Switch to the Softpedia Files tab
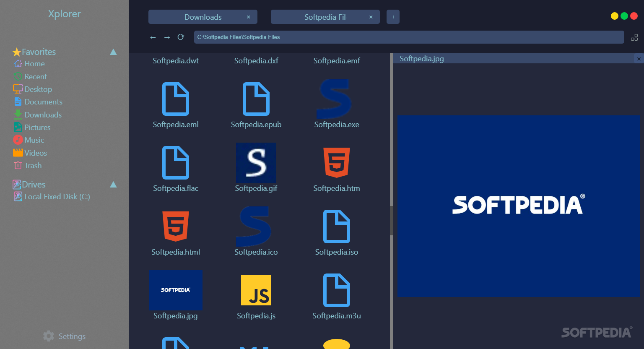644x349 pixels. (325, 17)
